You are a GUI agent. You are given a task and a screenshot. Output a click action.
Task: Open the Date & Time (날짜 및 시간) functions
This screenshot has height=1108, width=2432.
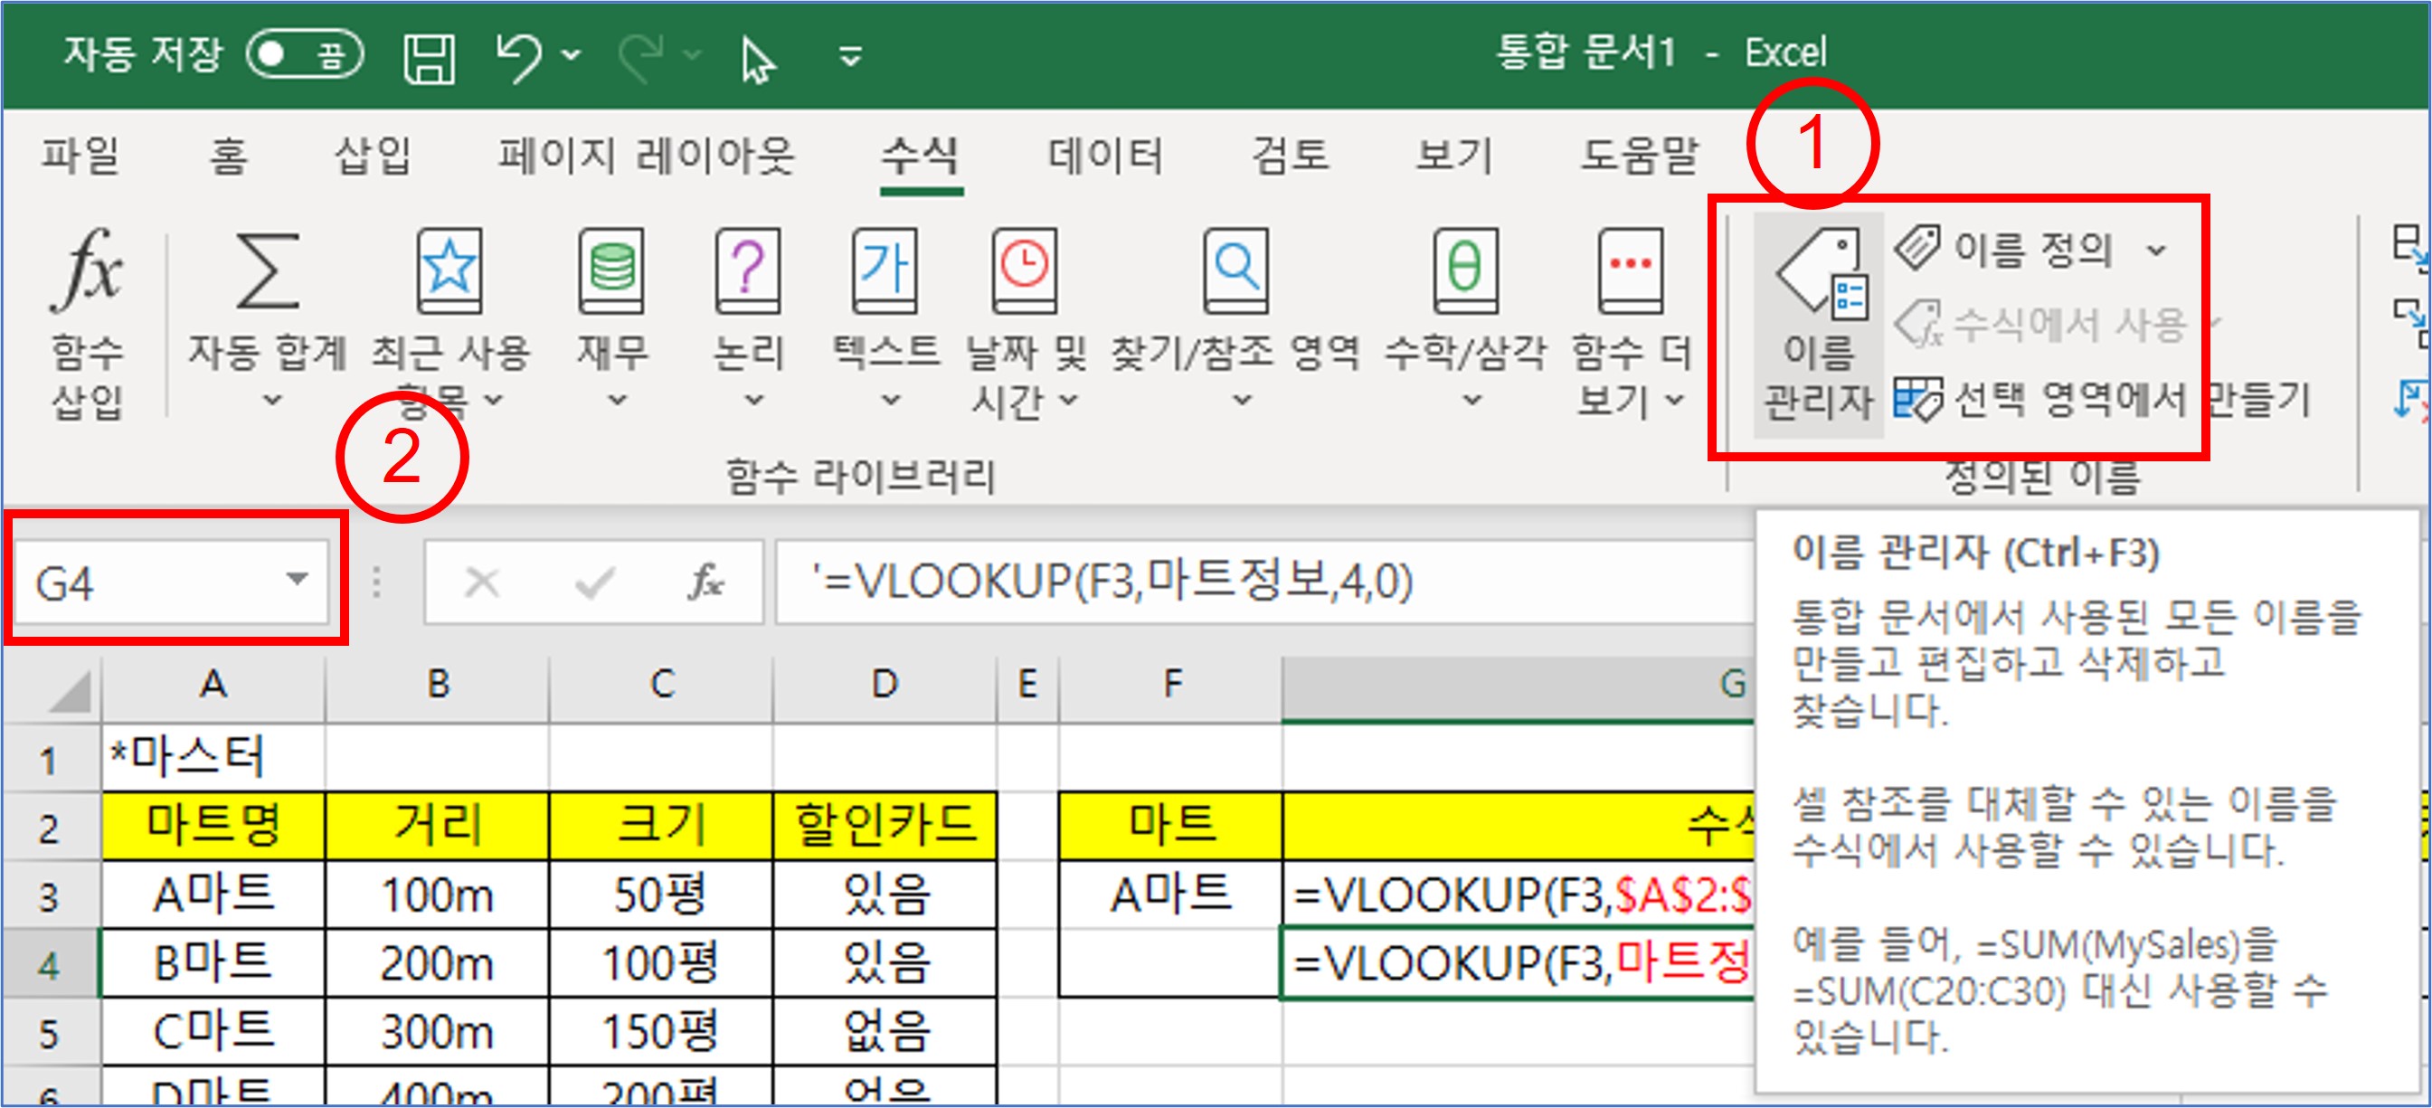click(x=1025, y=274)
